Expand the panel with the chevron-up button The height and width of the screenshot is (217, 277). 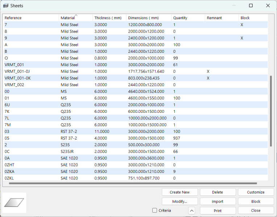point(192,210)
